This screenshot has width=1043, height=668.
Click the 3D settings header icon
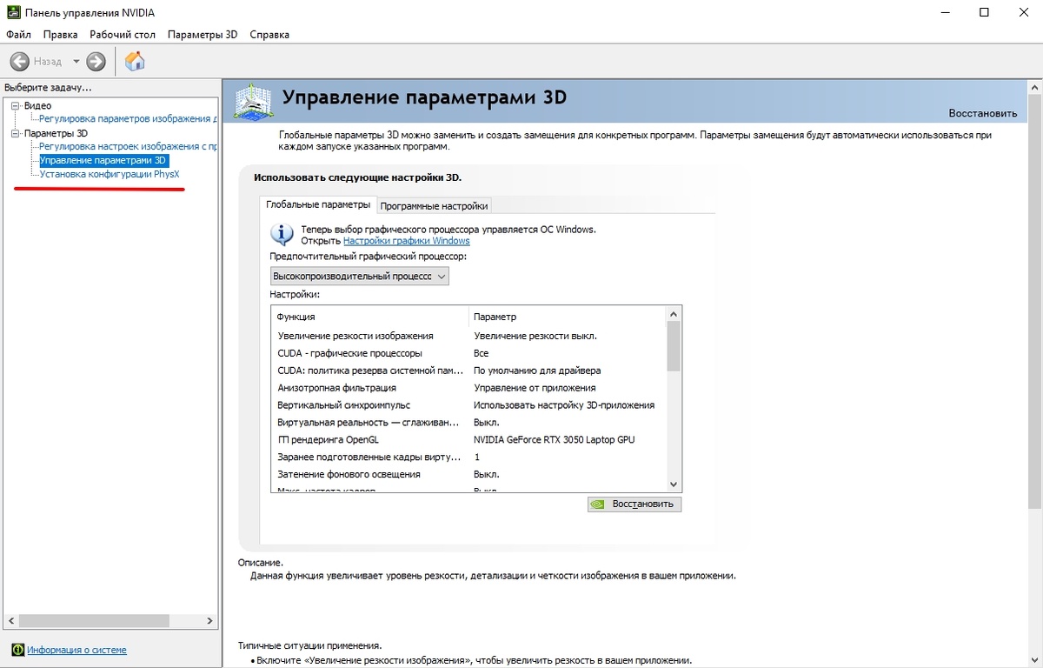(252, 101)
